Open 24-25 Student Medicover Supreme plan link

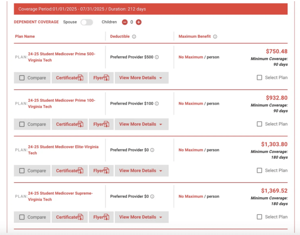pos(60,196)
